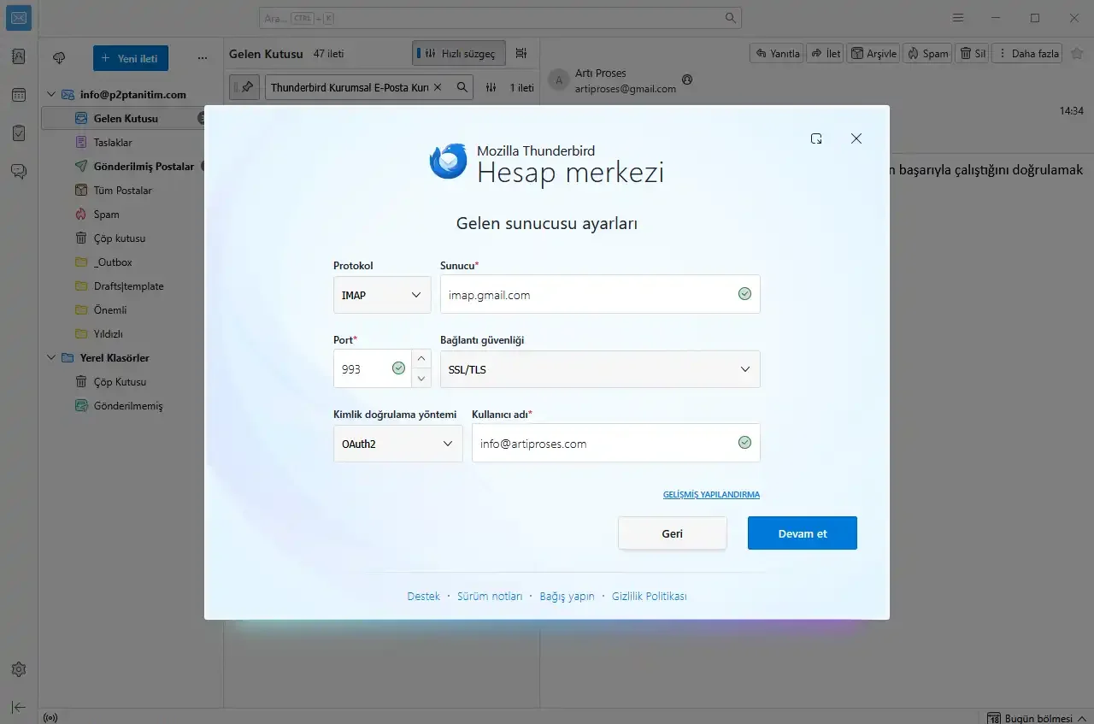The width and height of the screenshot is (1094, 724).
Task: Clear the quick filter search text
Action: tap(438, 87)
